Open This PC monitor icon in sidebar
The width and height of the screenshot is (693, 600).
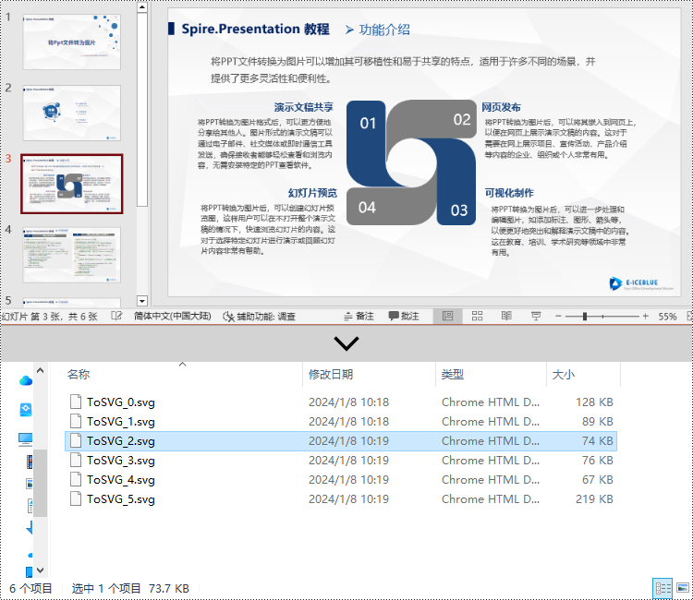[x=25, y=439]
